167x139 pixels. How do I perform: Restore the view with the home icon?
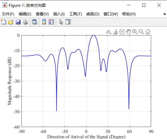click(148, 32)
